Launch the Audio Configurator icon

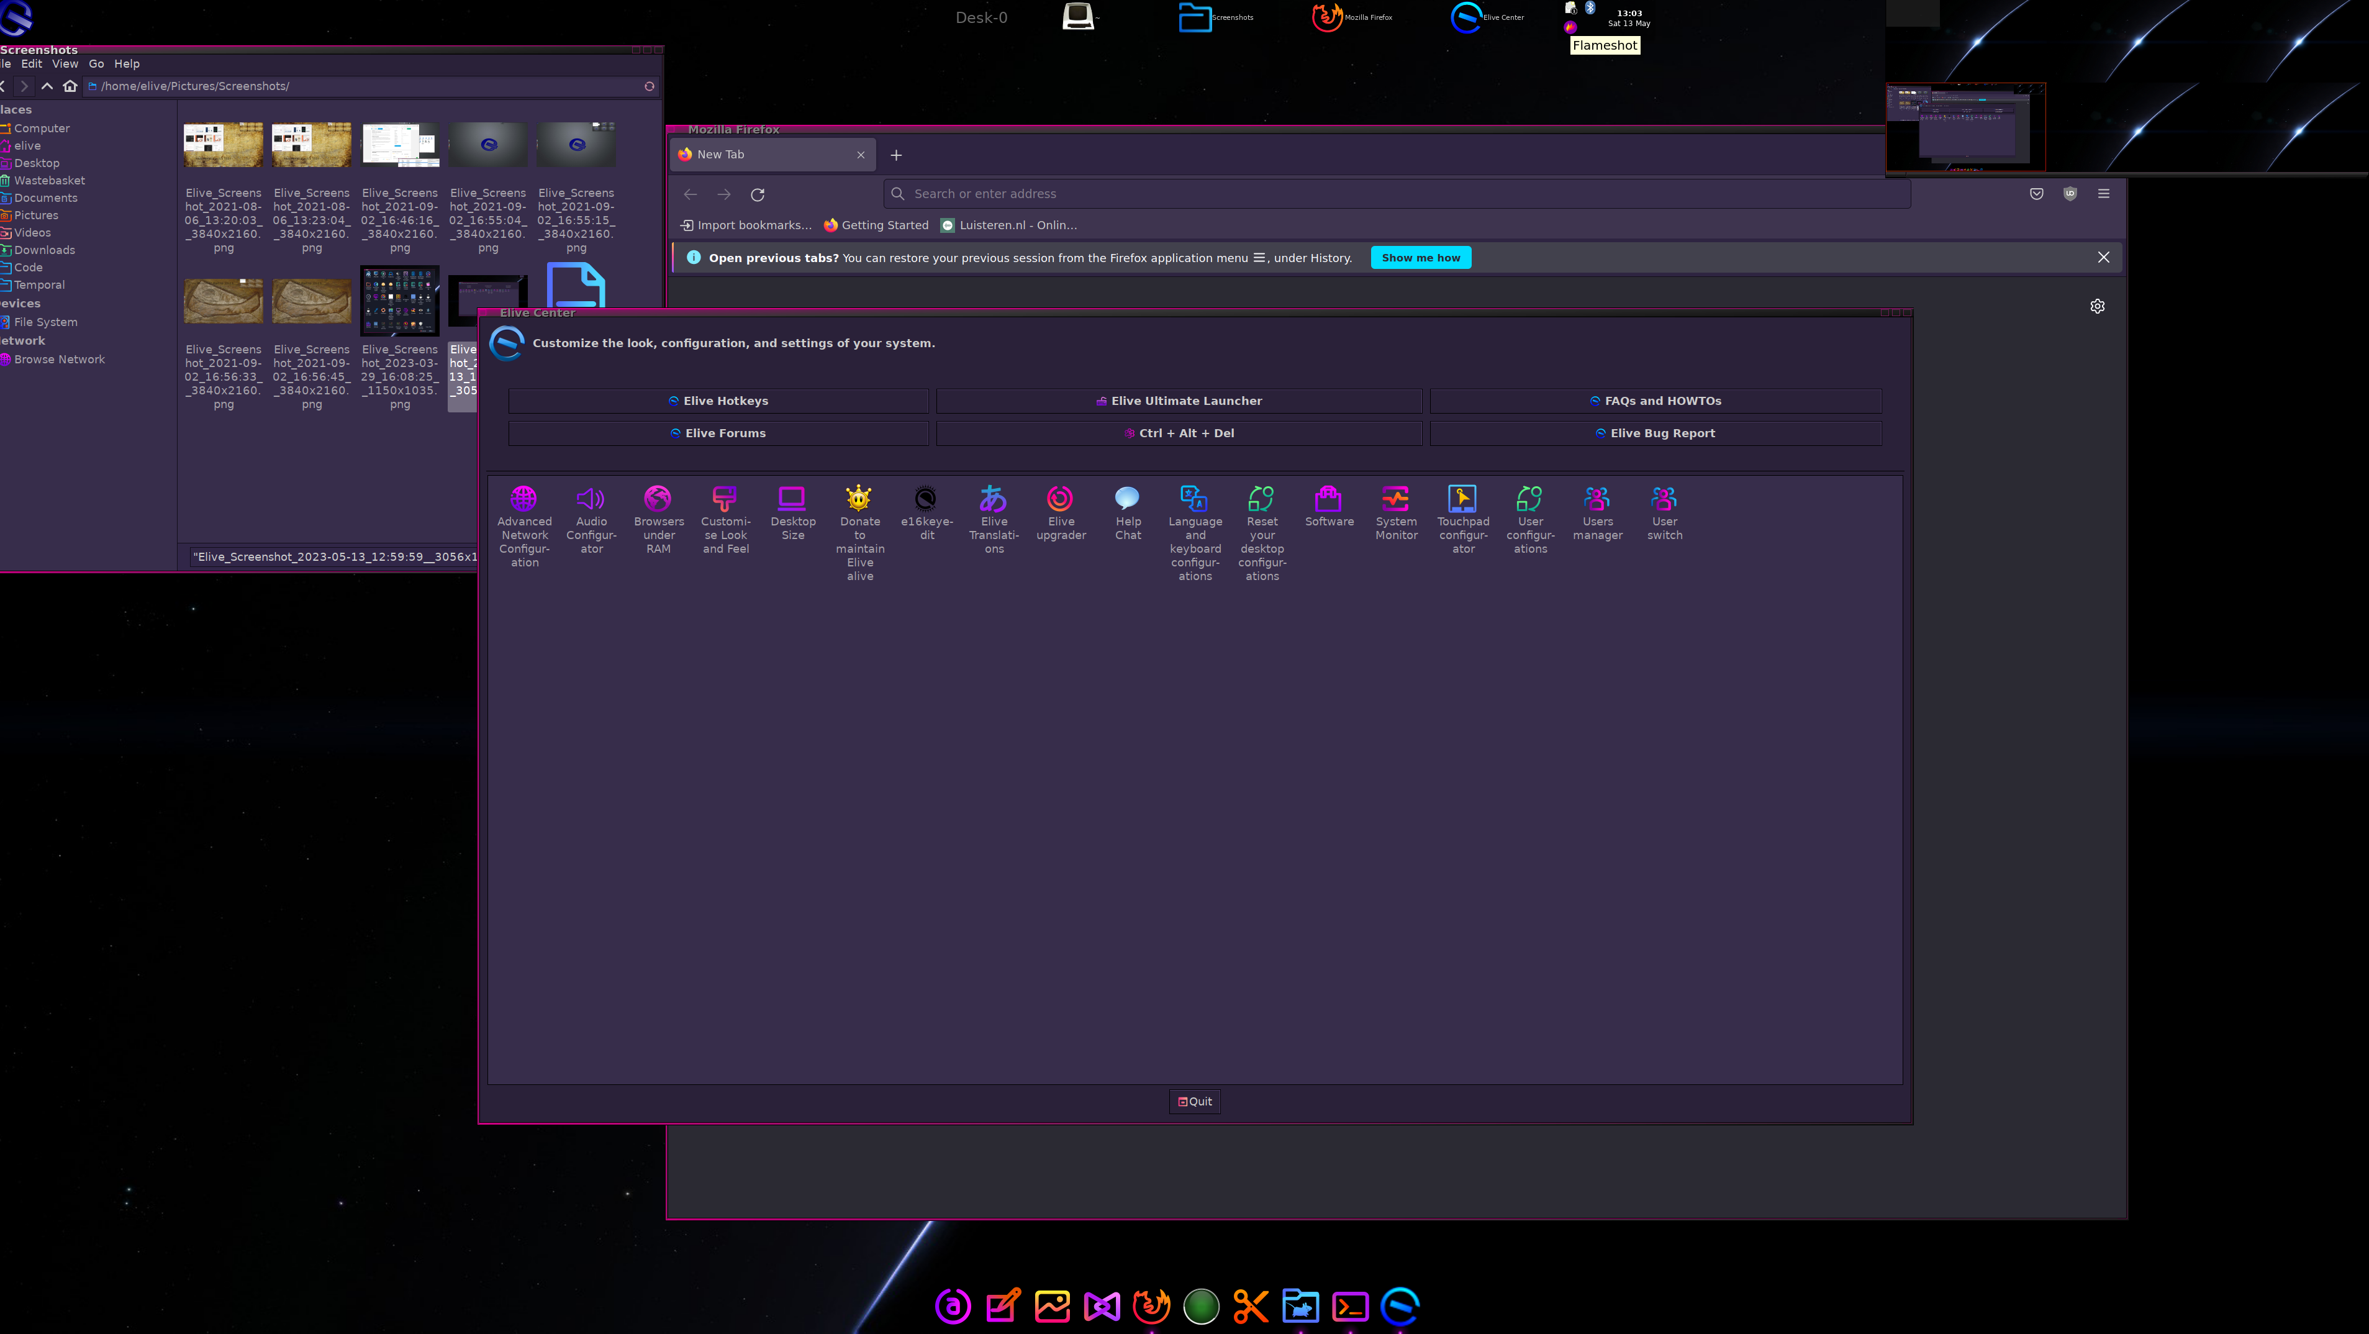pos(591,519)
